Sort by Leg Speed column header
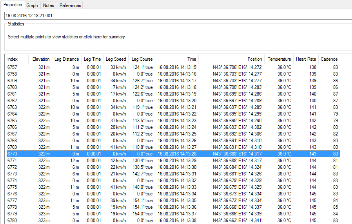352x224 pixels. point(116,59)
